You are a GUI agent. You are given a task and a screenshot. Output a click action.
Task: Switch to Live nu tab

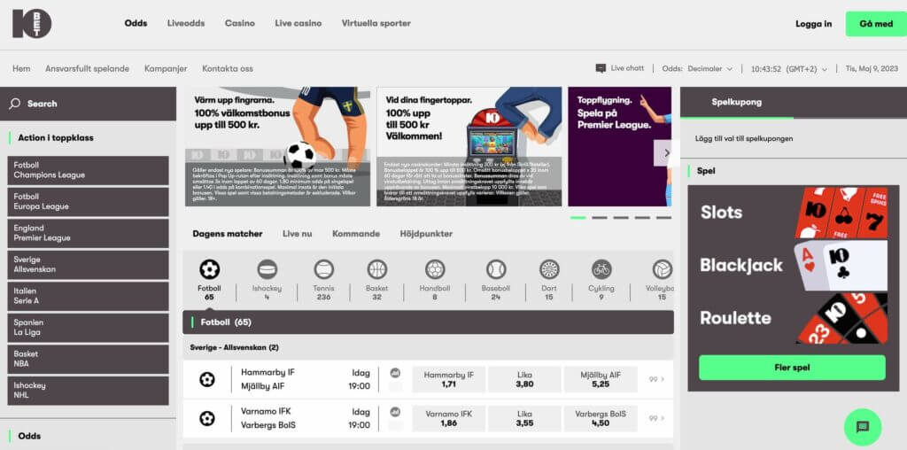click(298, 234)
